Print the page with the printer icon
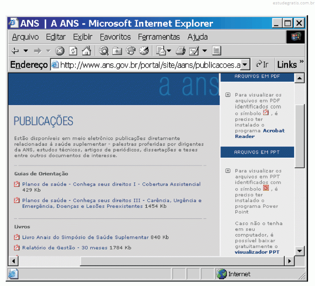 click(181, 51)
